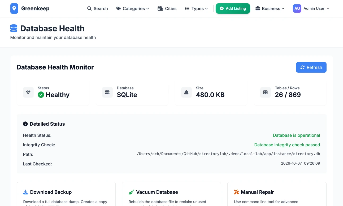Click the list icon next to Types
Image resolution: width=343 pixels, height=206 pixels.
tap(187, 8)
